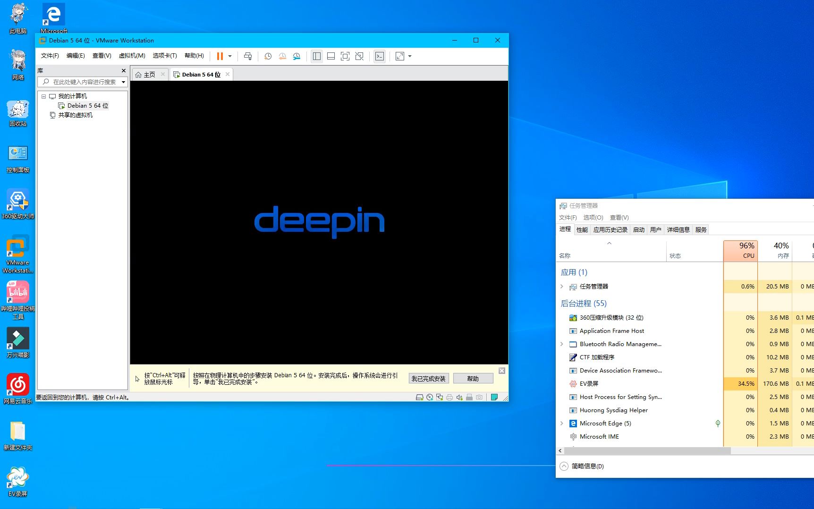Select the 回收站 desktop icon
814x509 pixels.
coord(18,113)
